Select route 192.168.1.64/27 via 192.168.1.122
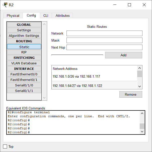Viewport: 152px width, 152px height. 94,85
